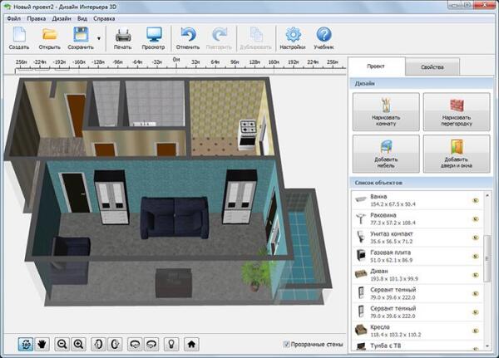Toggle visibility of Ванна object
The image size is (499, 358).
(x=476, y=200)
